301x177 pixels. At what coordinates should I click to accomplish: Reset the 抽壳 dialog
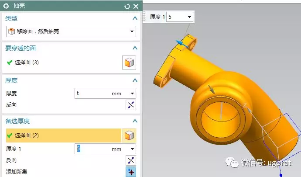[x=127, y=7]
